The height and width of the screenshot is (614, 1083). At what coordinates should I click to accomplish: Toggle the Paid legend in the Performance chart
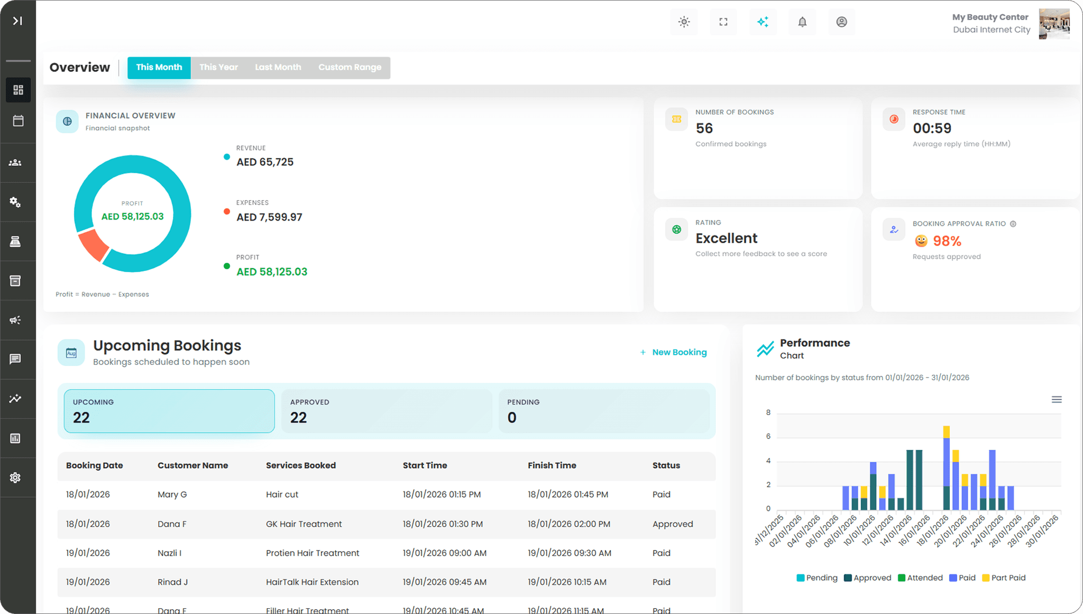tap(962, 578)
